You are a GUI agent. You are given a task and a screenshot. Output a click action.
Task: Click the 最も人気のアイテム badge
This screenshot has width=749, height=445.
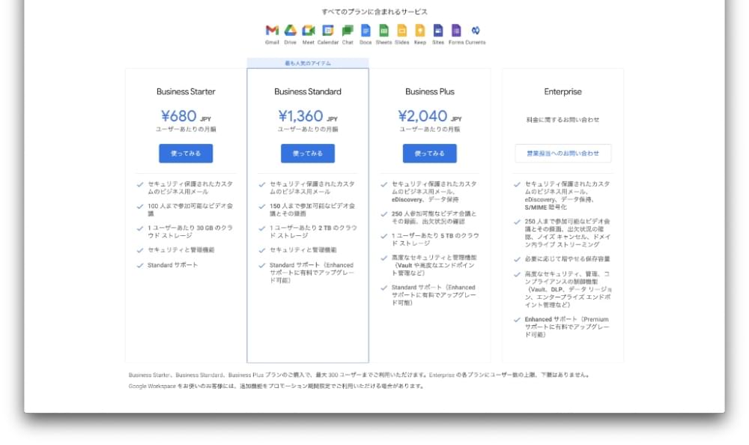308,64
